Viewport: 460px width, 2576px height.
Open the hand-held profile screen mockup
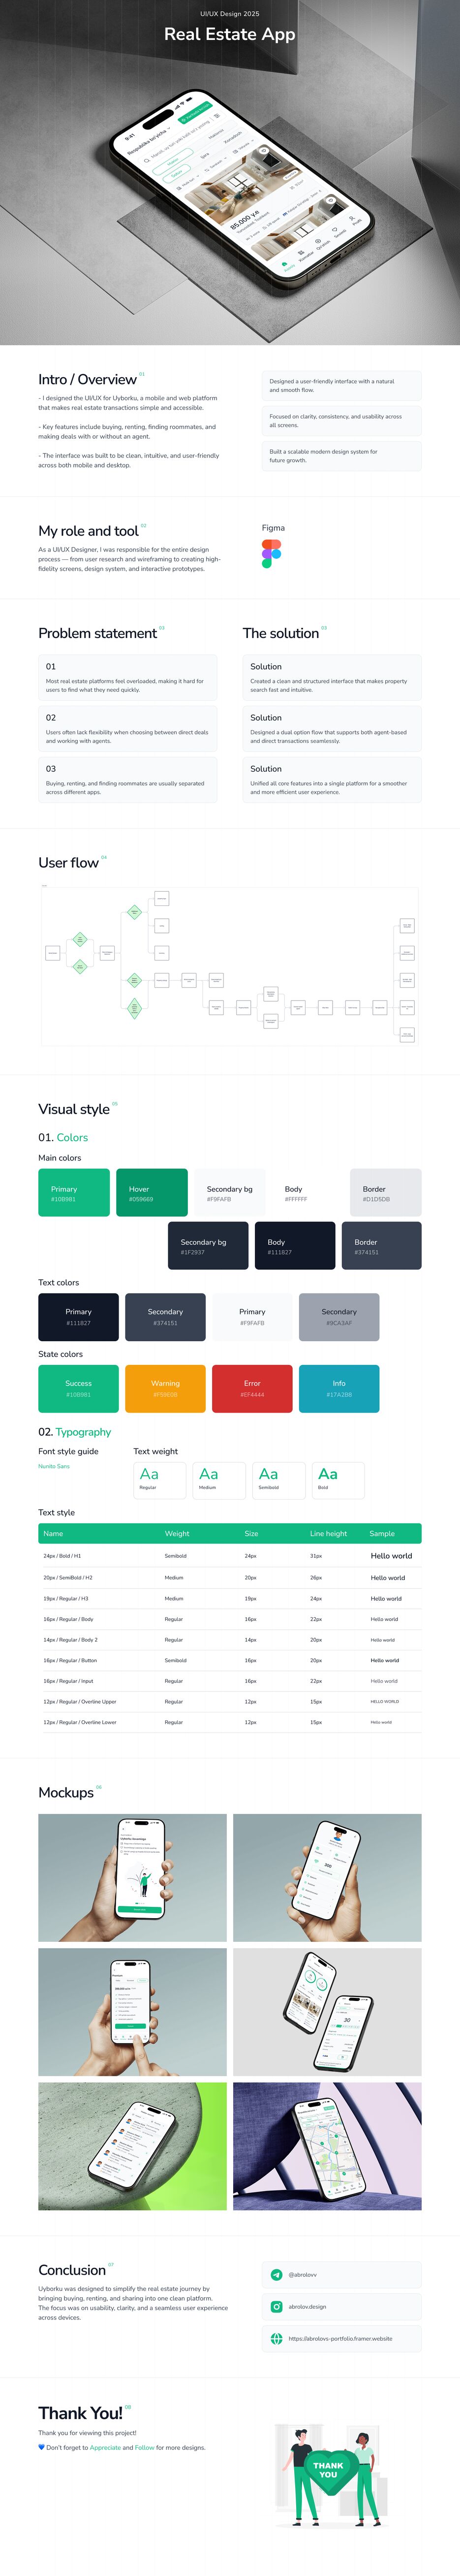(327, 1878)
